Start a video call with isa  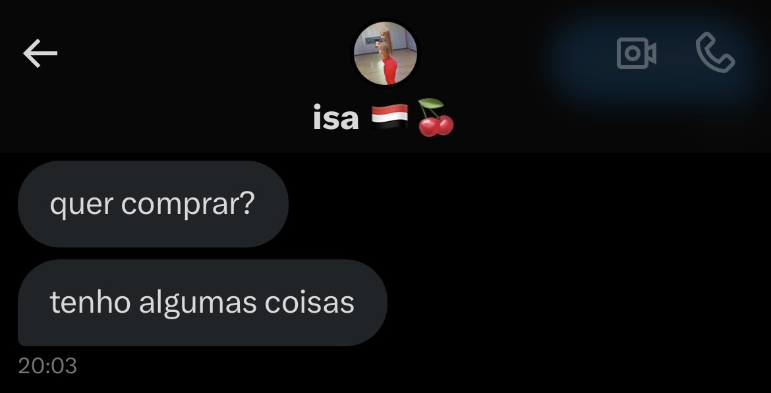click(637, 53)
